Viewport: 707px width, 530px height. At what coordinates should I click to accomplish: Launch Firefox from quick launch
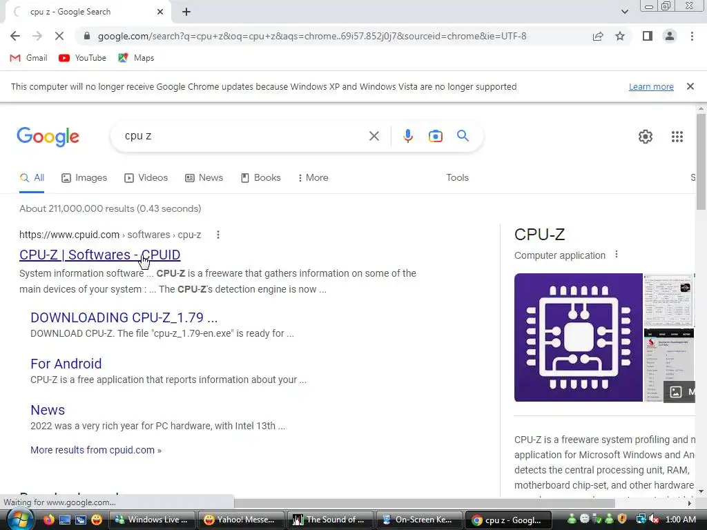pos(49,520)
